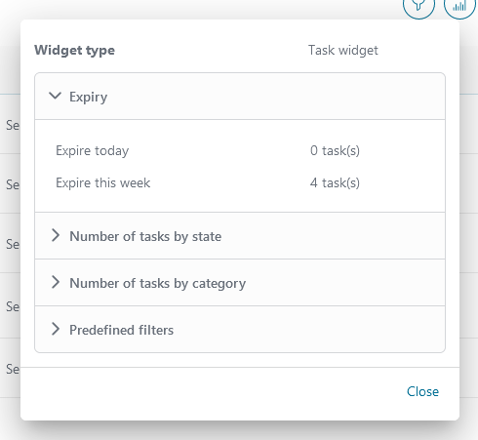Collapse the Expiry section chevron
Screen dimensions: 478x440
(x=55, y=96)
